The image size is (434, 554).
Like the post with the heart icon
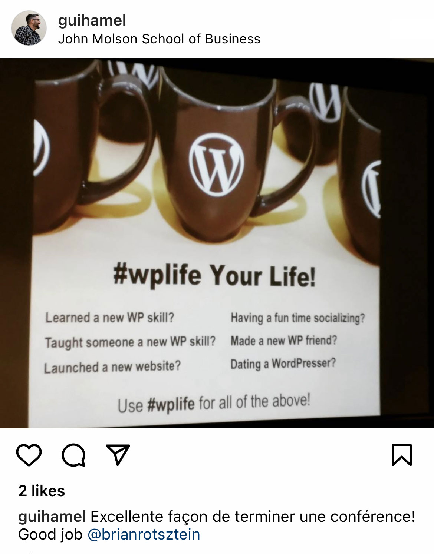[x=29, y=455]
